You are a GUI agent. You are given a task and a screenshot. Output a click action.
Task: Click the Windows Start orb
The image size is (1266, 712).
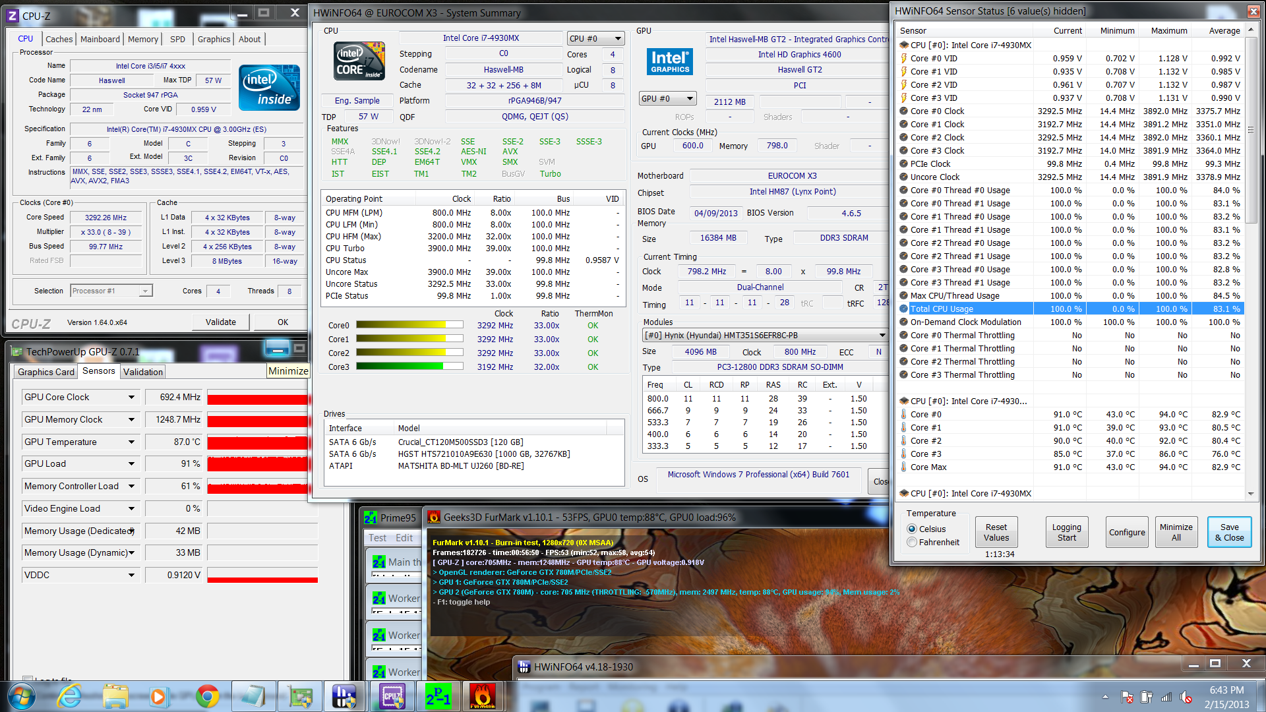(x=22, y=696)
